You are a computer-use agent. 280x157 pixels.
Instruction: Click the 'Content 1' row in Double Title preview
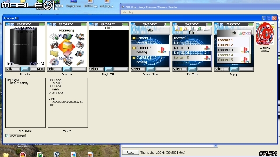click(150, 40)
